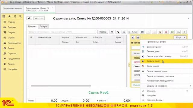
Task: Click the Скидка amount field
Action: [x=80, y=100]
